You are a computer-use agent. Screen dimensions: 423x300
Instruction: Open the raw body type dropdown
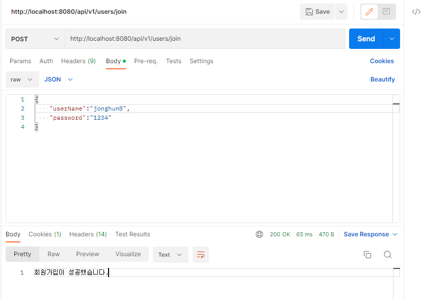[22, 79]
